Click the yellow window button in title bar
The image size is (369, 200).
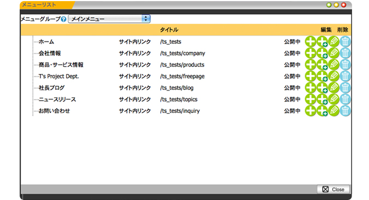[x=336, y=5]
